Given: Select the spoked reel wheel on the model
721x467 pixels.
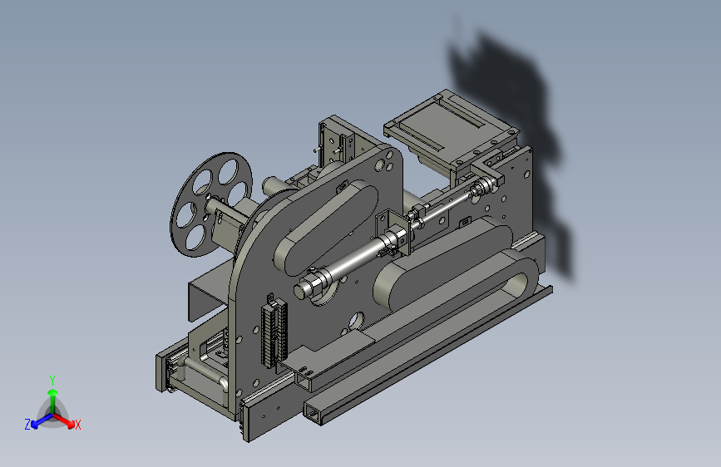Looking at the screenshot, I should 211,204.
